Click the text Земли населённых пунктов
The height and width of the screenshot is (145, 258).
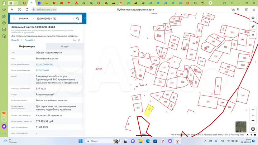(x=52, y=101)
